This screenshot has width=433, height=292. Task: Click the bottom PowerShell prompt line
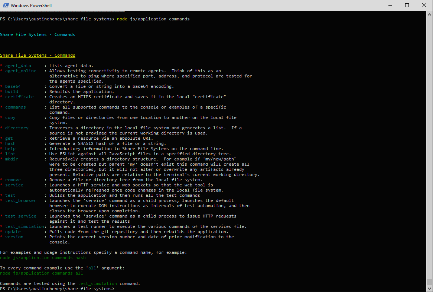click(57, 289)
